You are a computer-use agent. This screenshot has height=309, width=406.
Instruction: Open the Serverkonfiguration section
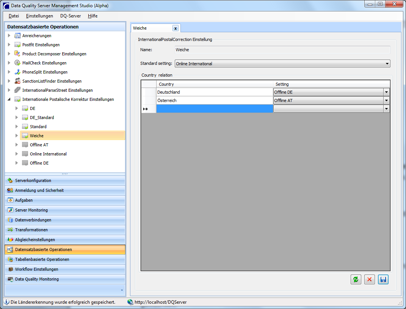65,180
